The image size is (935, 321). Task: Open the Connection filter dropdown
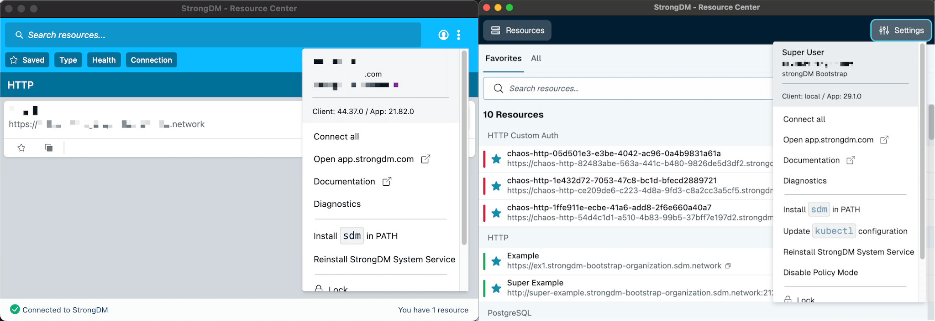click(152, 60)
